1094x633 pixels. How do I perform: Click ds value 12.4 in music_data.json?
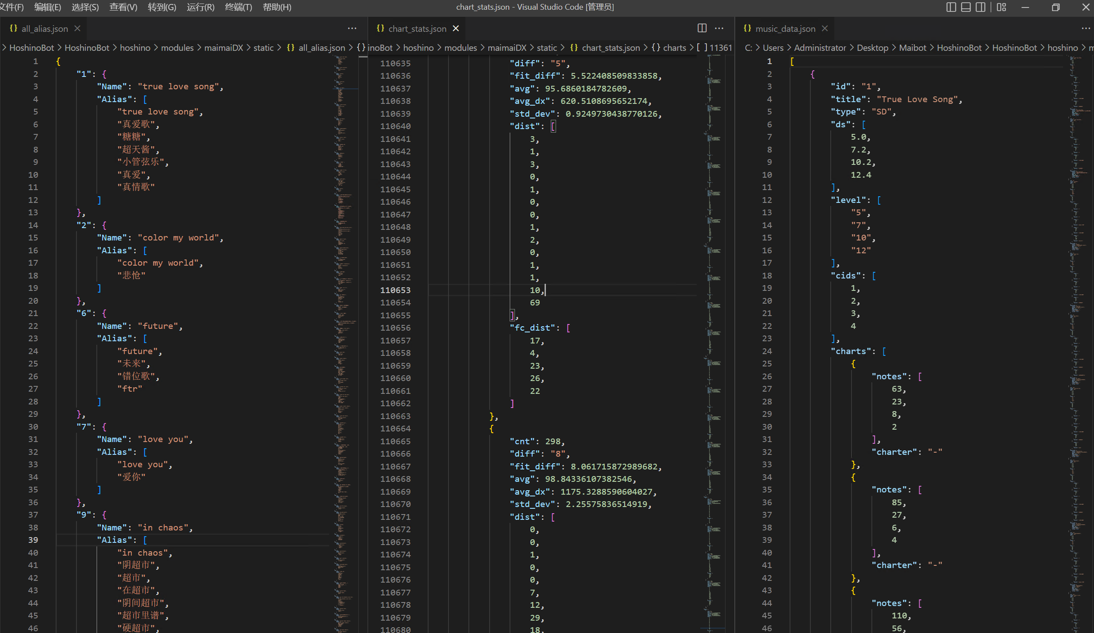click(x=861, y=175)
